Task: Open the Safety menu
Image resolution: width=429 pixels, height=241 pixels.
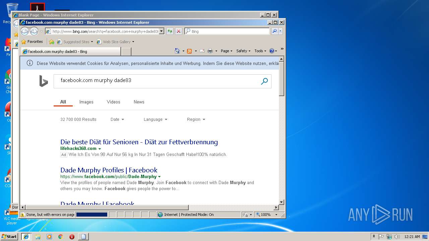Action: click(243, 51)
